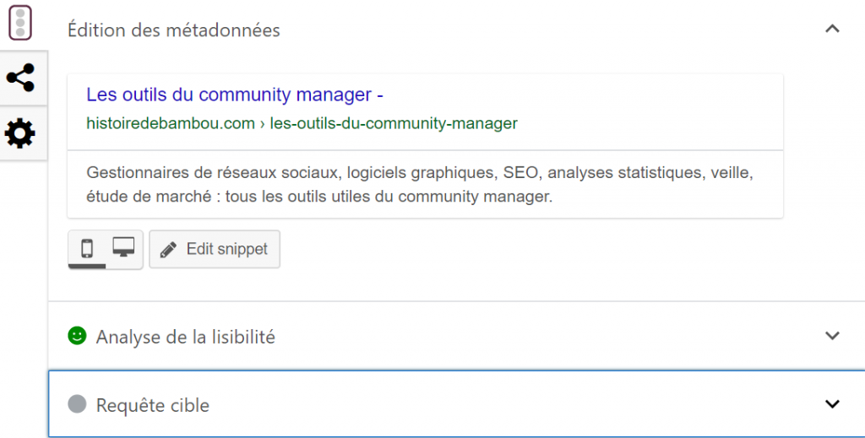This screenshot has width=865, height=438.
Task: Click the pencil icon on Edit snippet
Action: click(168, 250)
